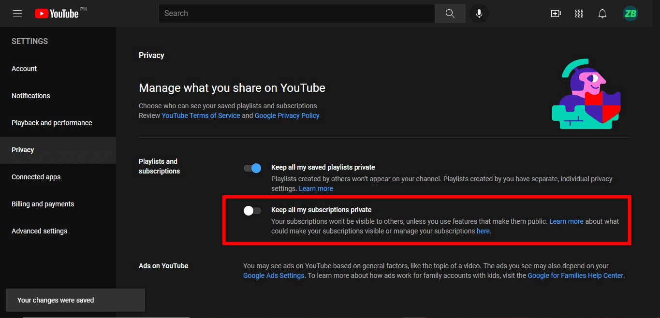Open Google Privacy Policy link

[287, 116]
